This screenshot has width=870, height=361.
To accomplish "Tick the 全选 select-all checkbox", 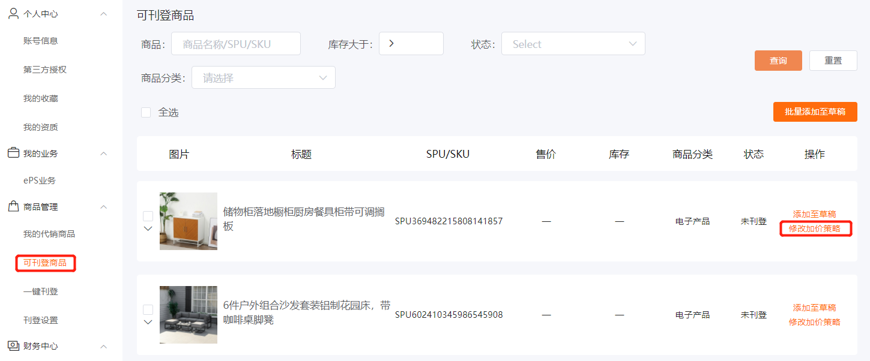I will 146,112.
